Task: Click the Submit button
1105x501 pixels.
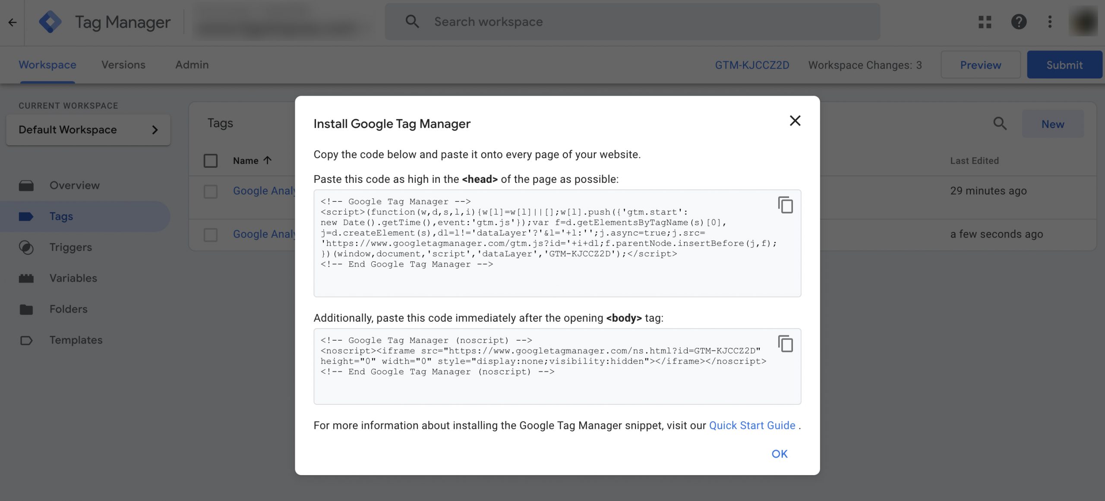Action: pyautogui.click(x=1064, y=65)
